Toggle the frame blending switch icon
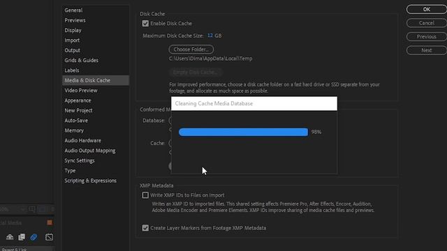The image size is (447, 251). click(x=22, y=237)
